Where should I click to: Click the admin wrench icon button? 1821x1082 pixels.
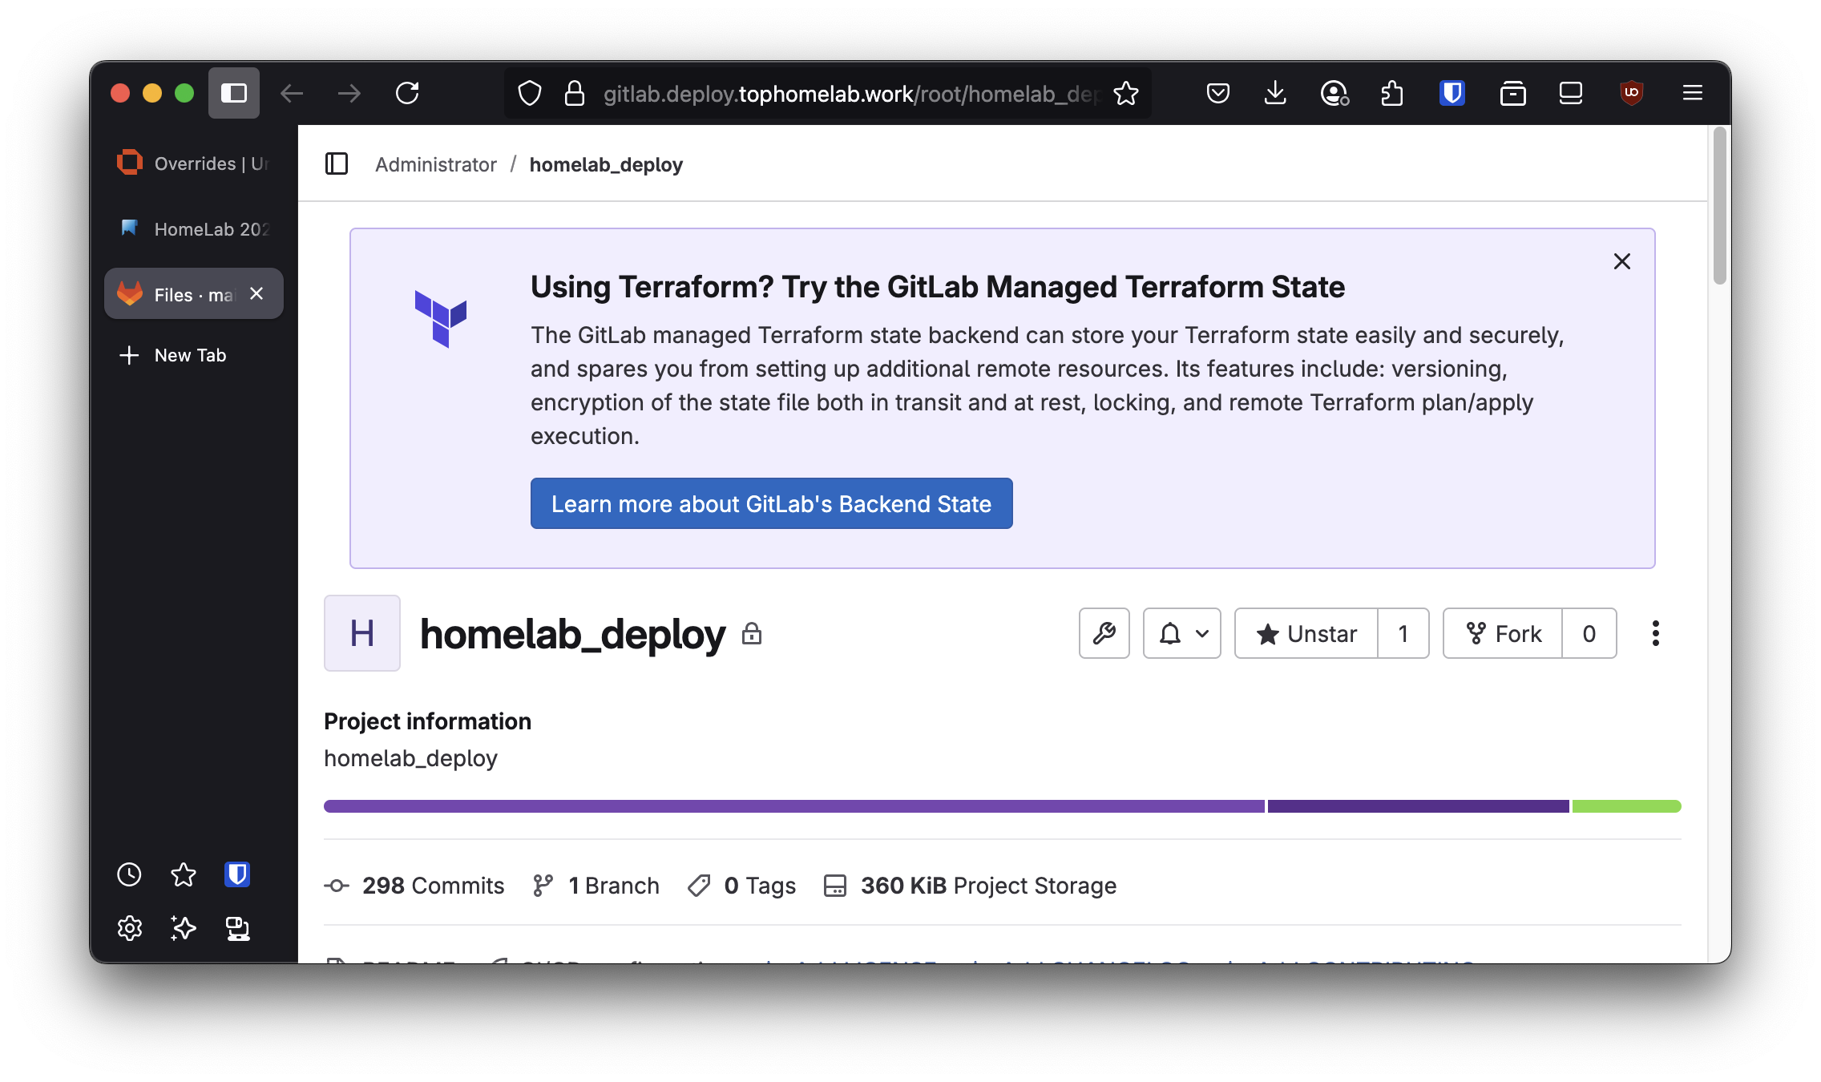point(1104,634)
